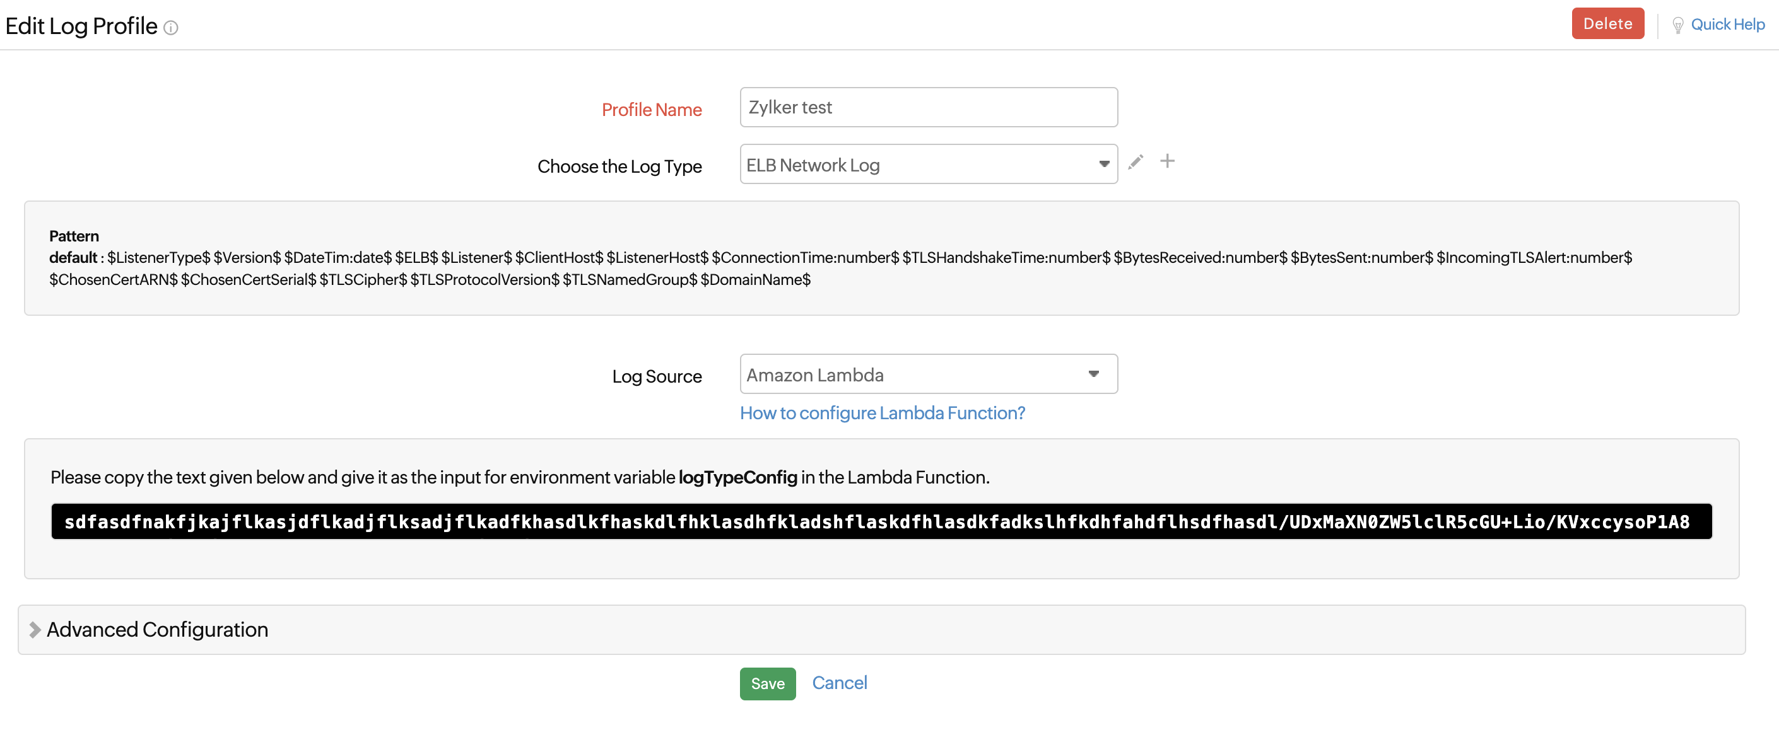This screenshot has height=730, width=1779.
Task: Click Save to apply profile changes
Action: pyautogui.click(x=767, y=682)
